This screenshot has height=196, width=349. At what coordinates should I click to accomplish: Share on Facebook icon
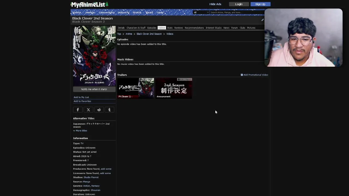click(78, 110)
